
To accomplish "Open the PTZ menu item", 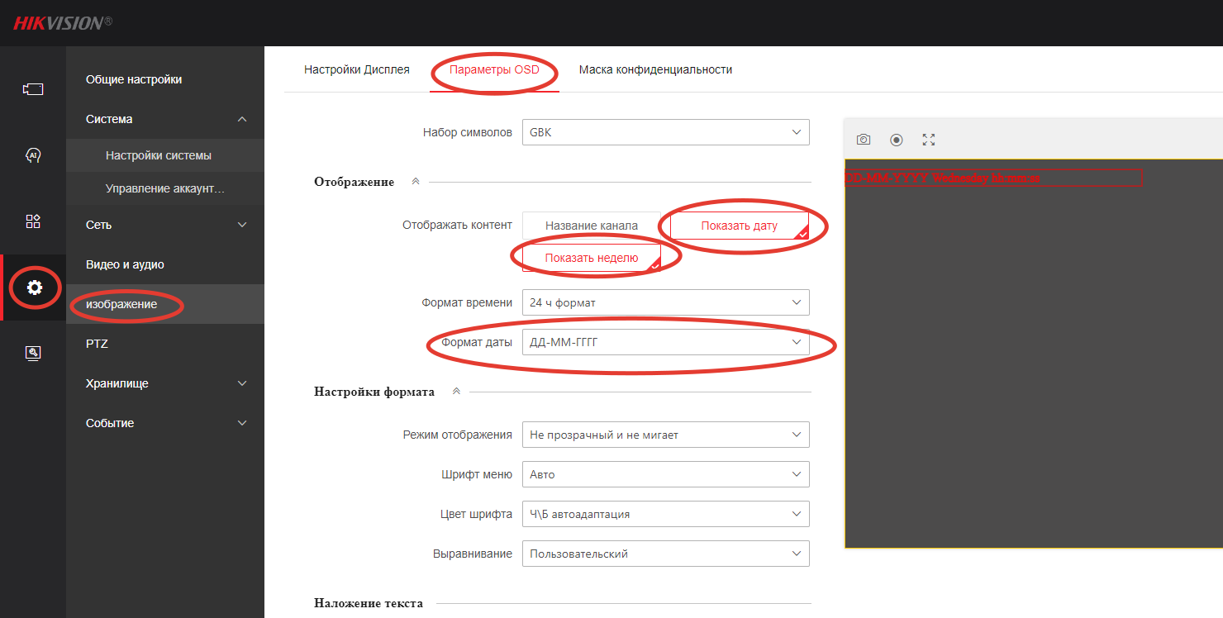I will (x=165, y=344).
